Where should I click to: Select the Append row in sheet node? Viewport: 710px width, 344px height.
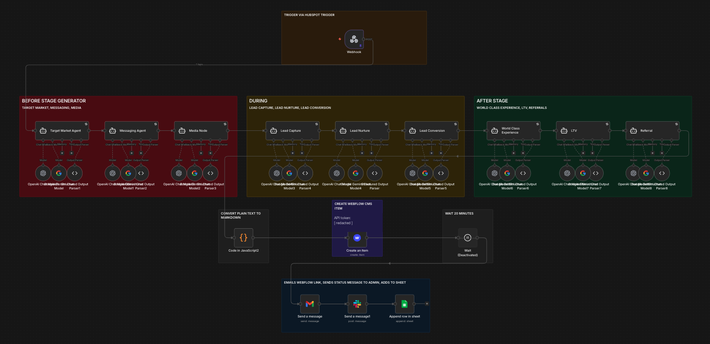click(405, 304)
